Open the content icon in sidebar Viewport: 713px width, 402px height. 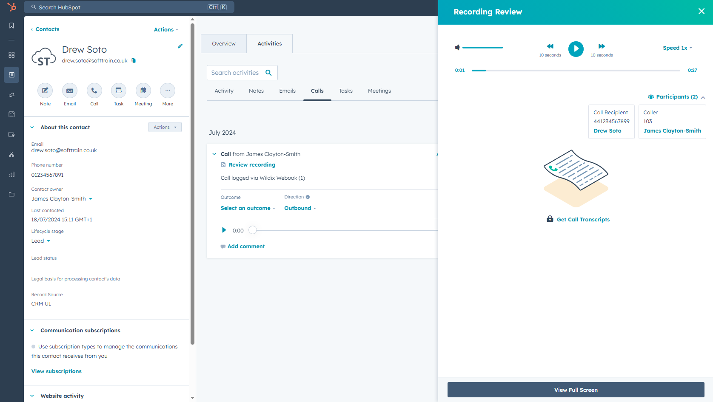pos(11,114)
